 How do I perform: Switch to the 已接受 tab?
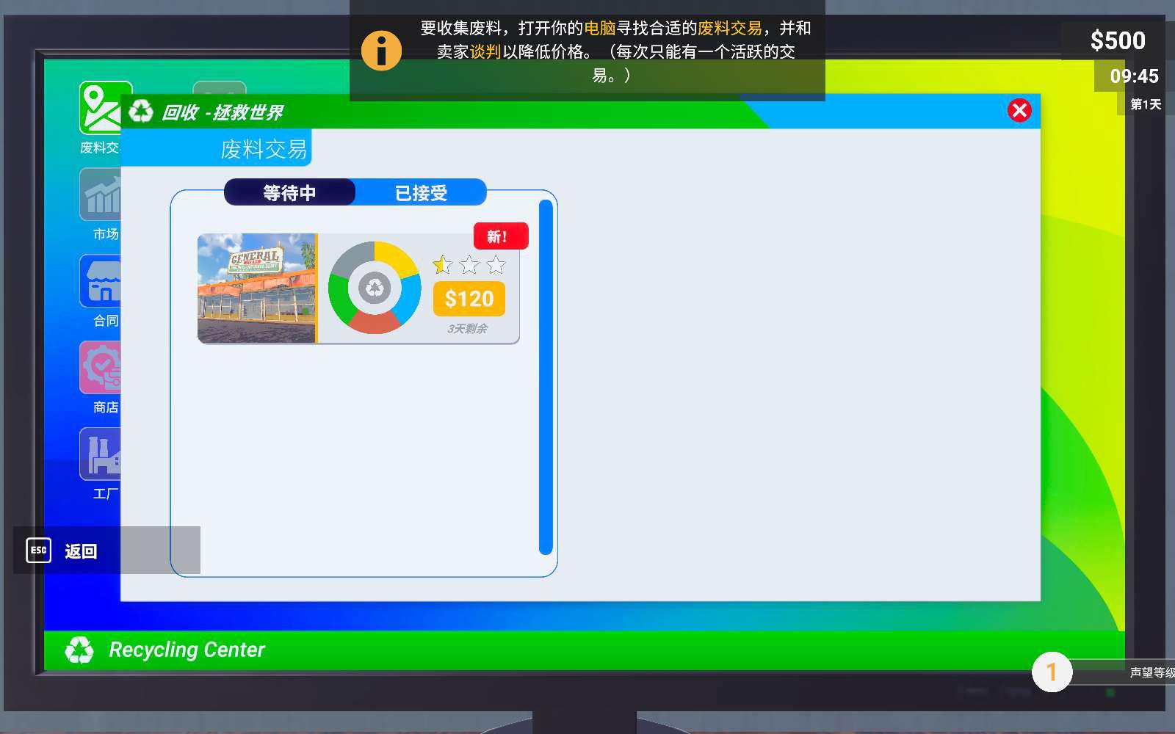[x=421, y=192]
